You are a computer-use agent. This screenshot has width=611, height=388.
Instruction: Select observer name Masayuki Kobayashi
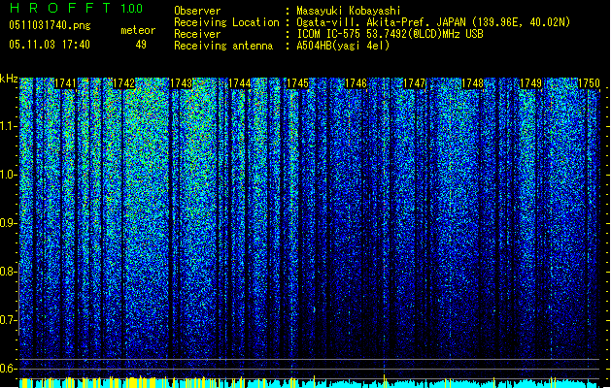[x=349, y=11]
